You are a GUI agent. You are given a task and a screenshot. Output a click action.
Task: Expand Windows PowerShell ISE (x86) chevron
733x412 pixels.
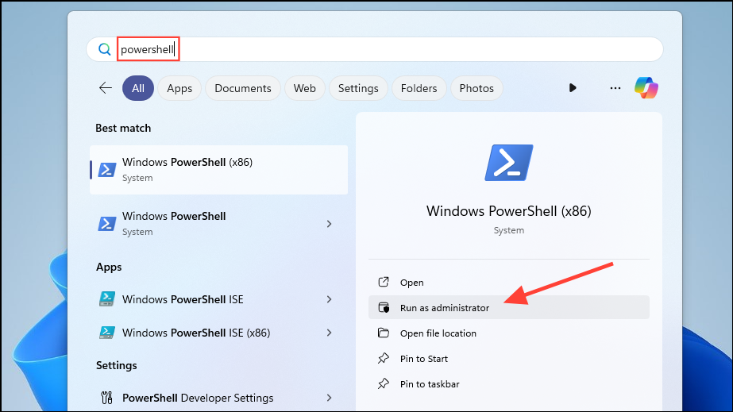tap(329, 333)
